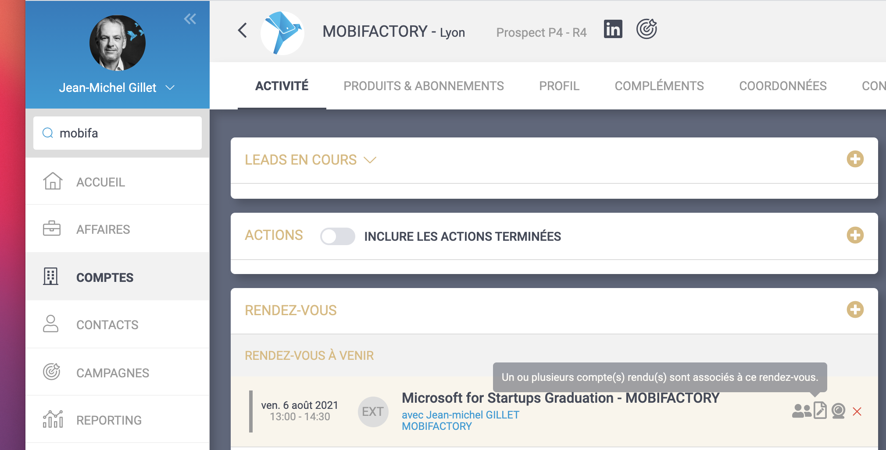Image resolution: width=886 pixels, height=450 pixels.
Task: Click the participants icon on the appointment
Action: tap(801, 411)
